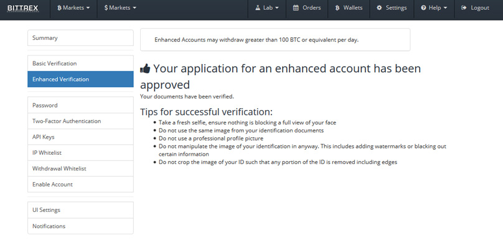Image resolution: width=503 pixels, height=248 pixels.
Task: Open Withdrawal Whitelist settings
Action: pyautogui.click(x=80, y=168)
